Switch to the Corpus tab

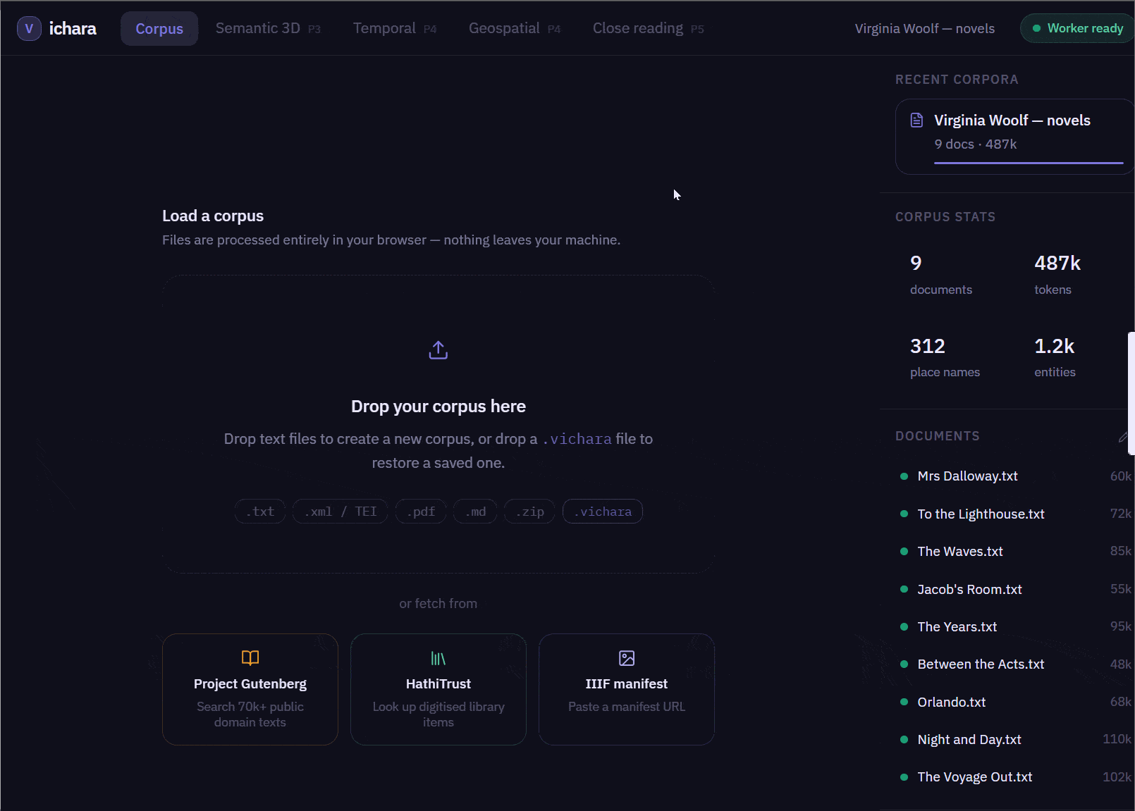[x=159, y=29]
